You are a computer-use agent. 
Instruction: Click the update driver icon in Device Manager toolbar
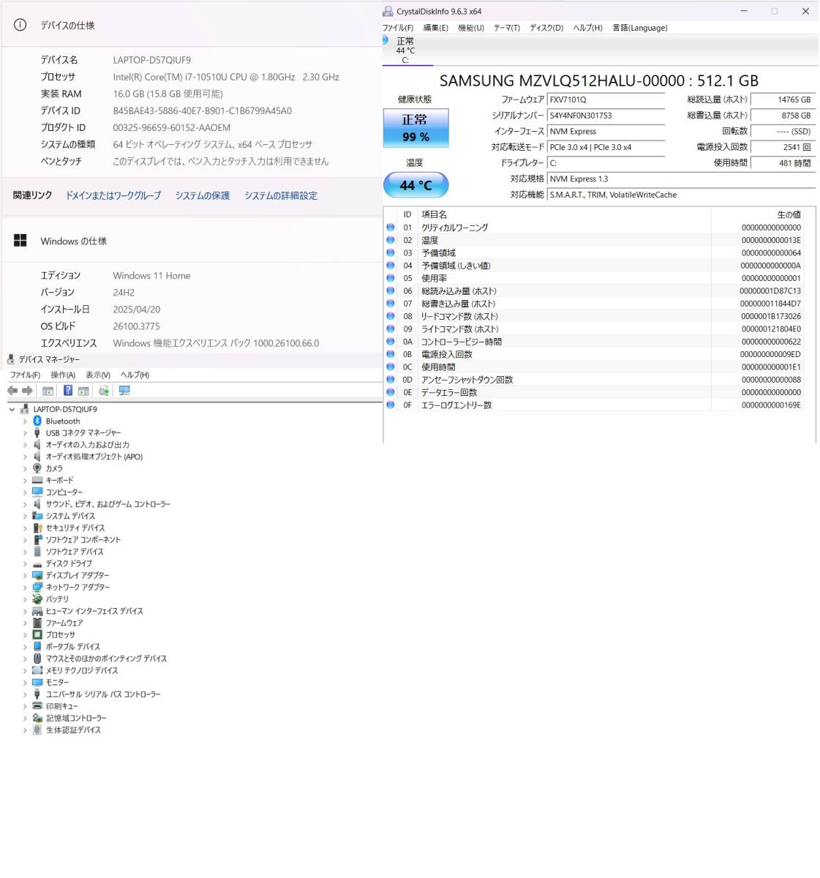(104, 391)
